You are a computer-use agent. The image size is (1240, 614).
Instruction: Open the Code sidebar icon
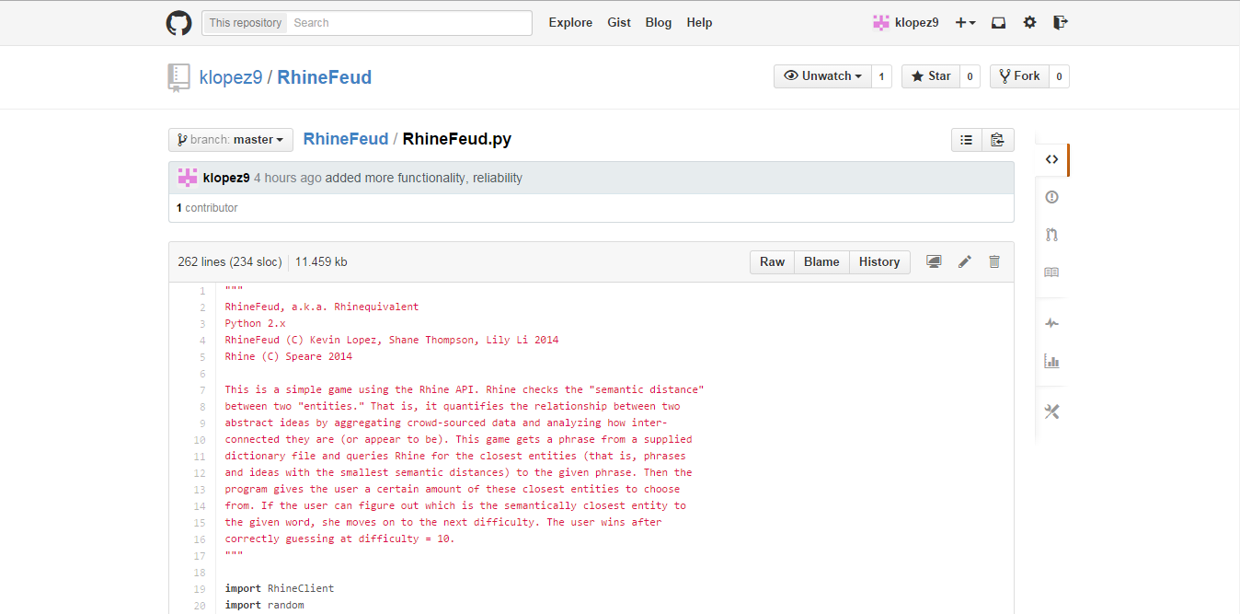coord(1051,159)
